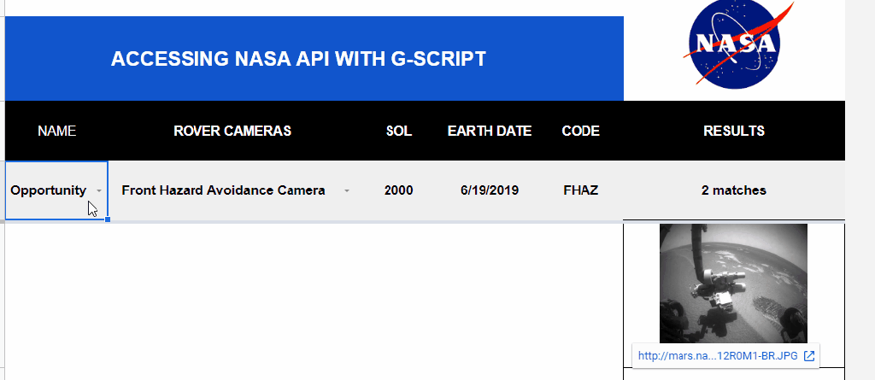Image resolution: width=875 pixels, height=380 pixels.
Task: Click the open-link icon beside the mars URL
Action: 808,356
